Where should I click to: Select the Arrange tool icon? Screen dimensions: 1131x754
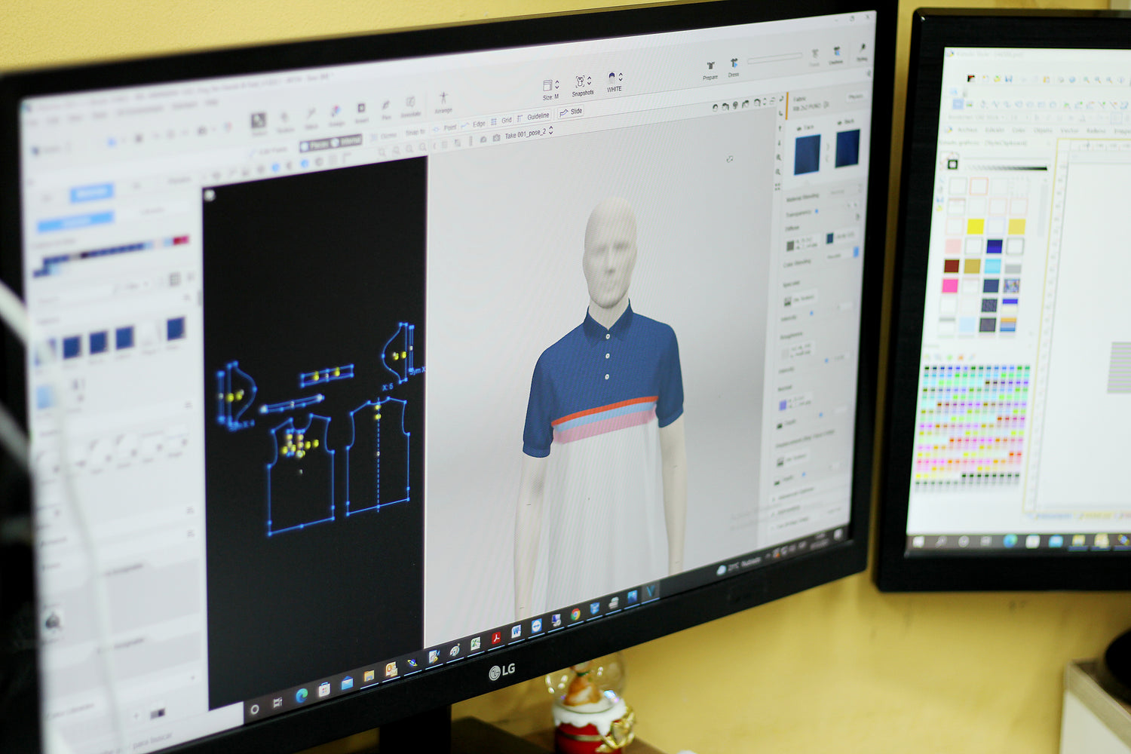(443, 100)
